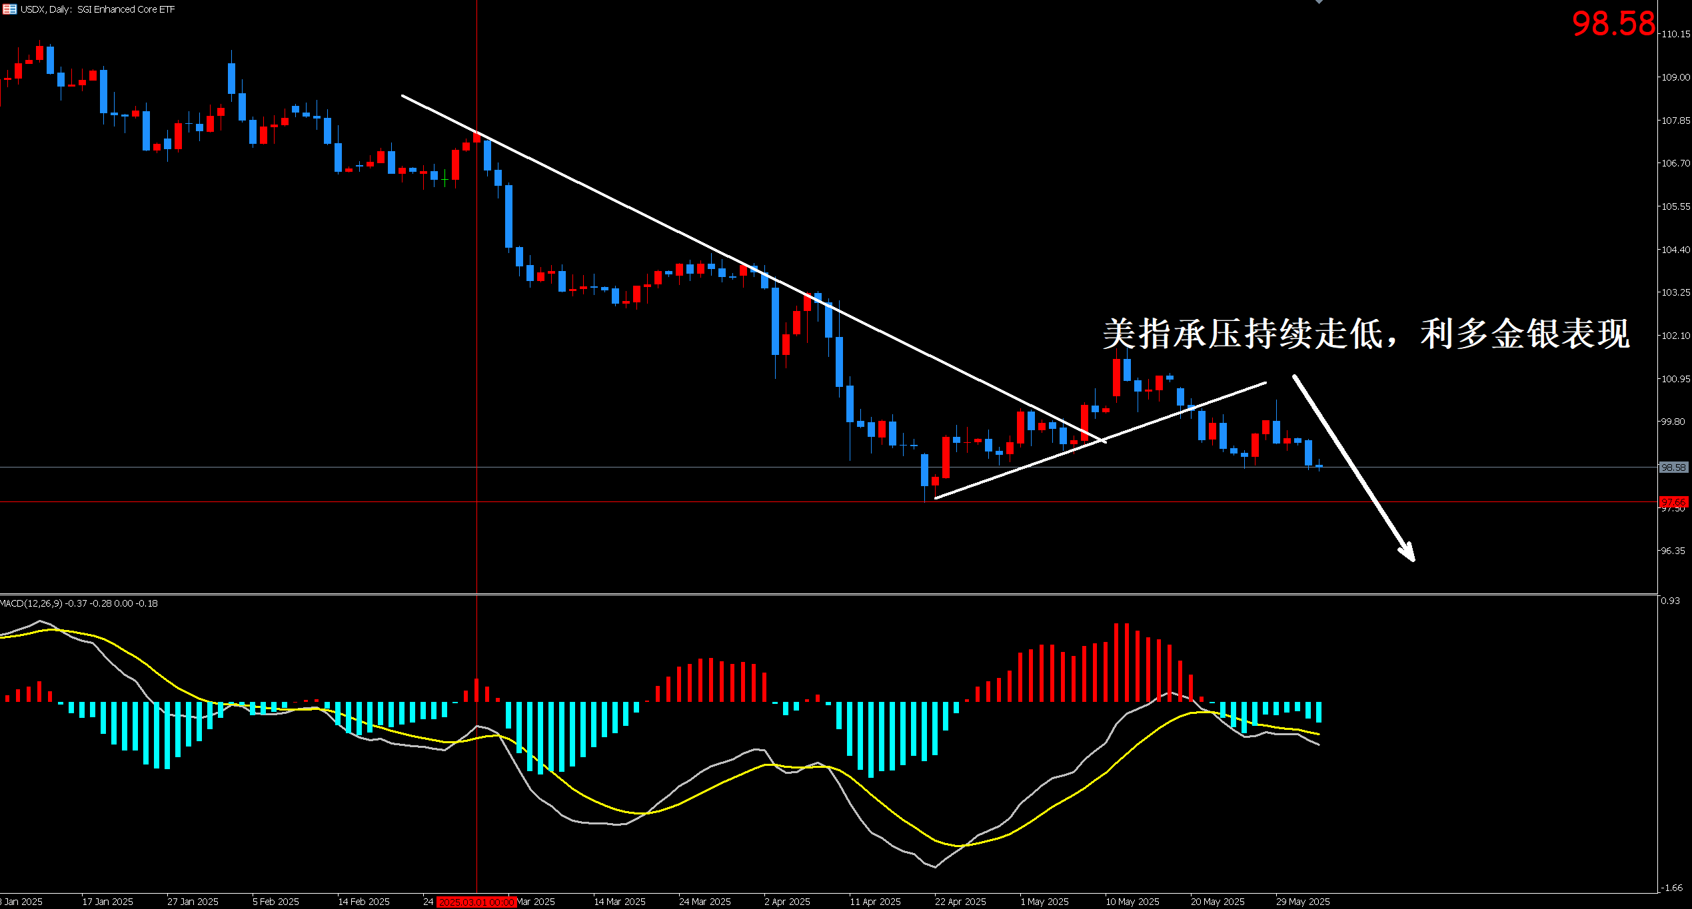Click the 110.15 price scale label

click(1675, 34)
